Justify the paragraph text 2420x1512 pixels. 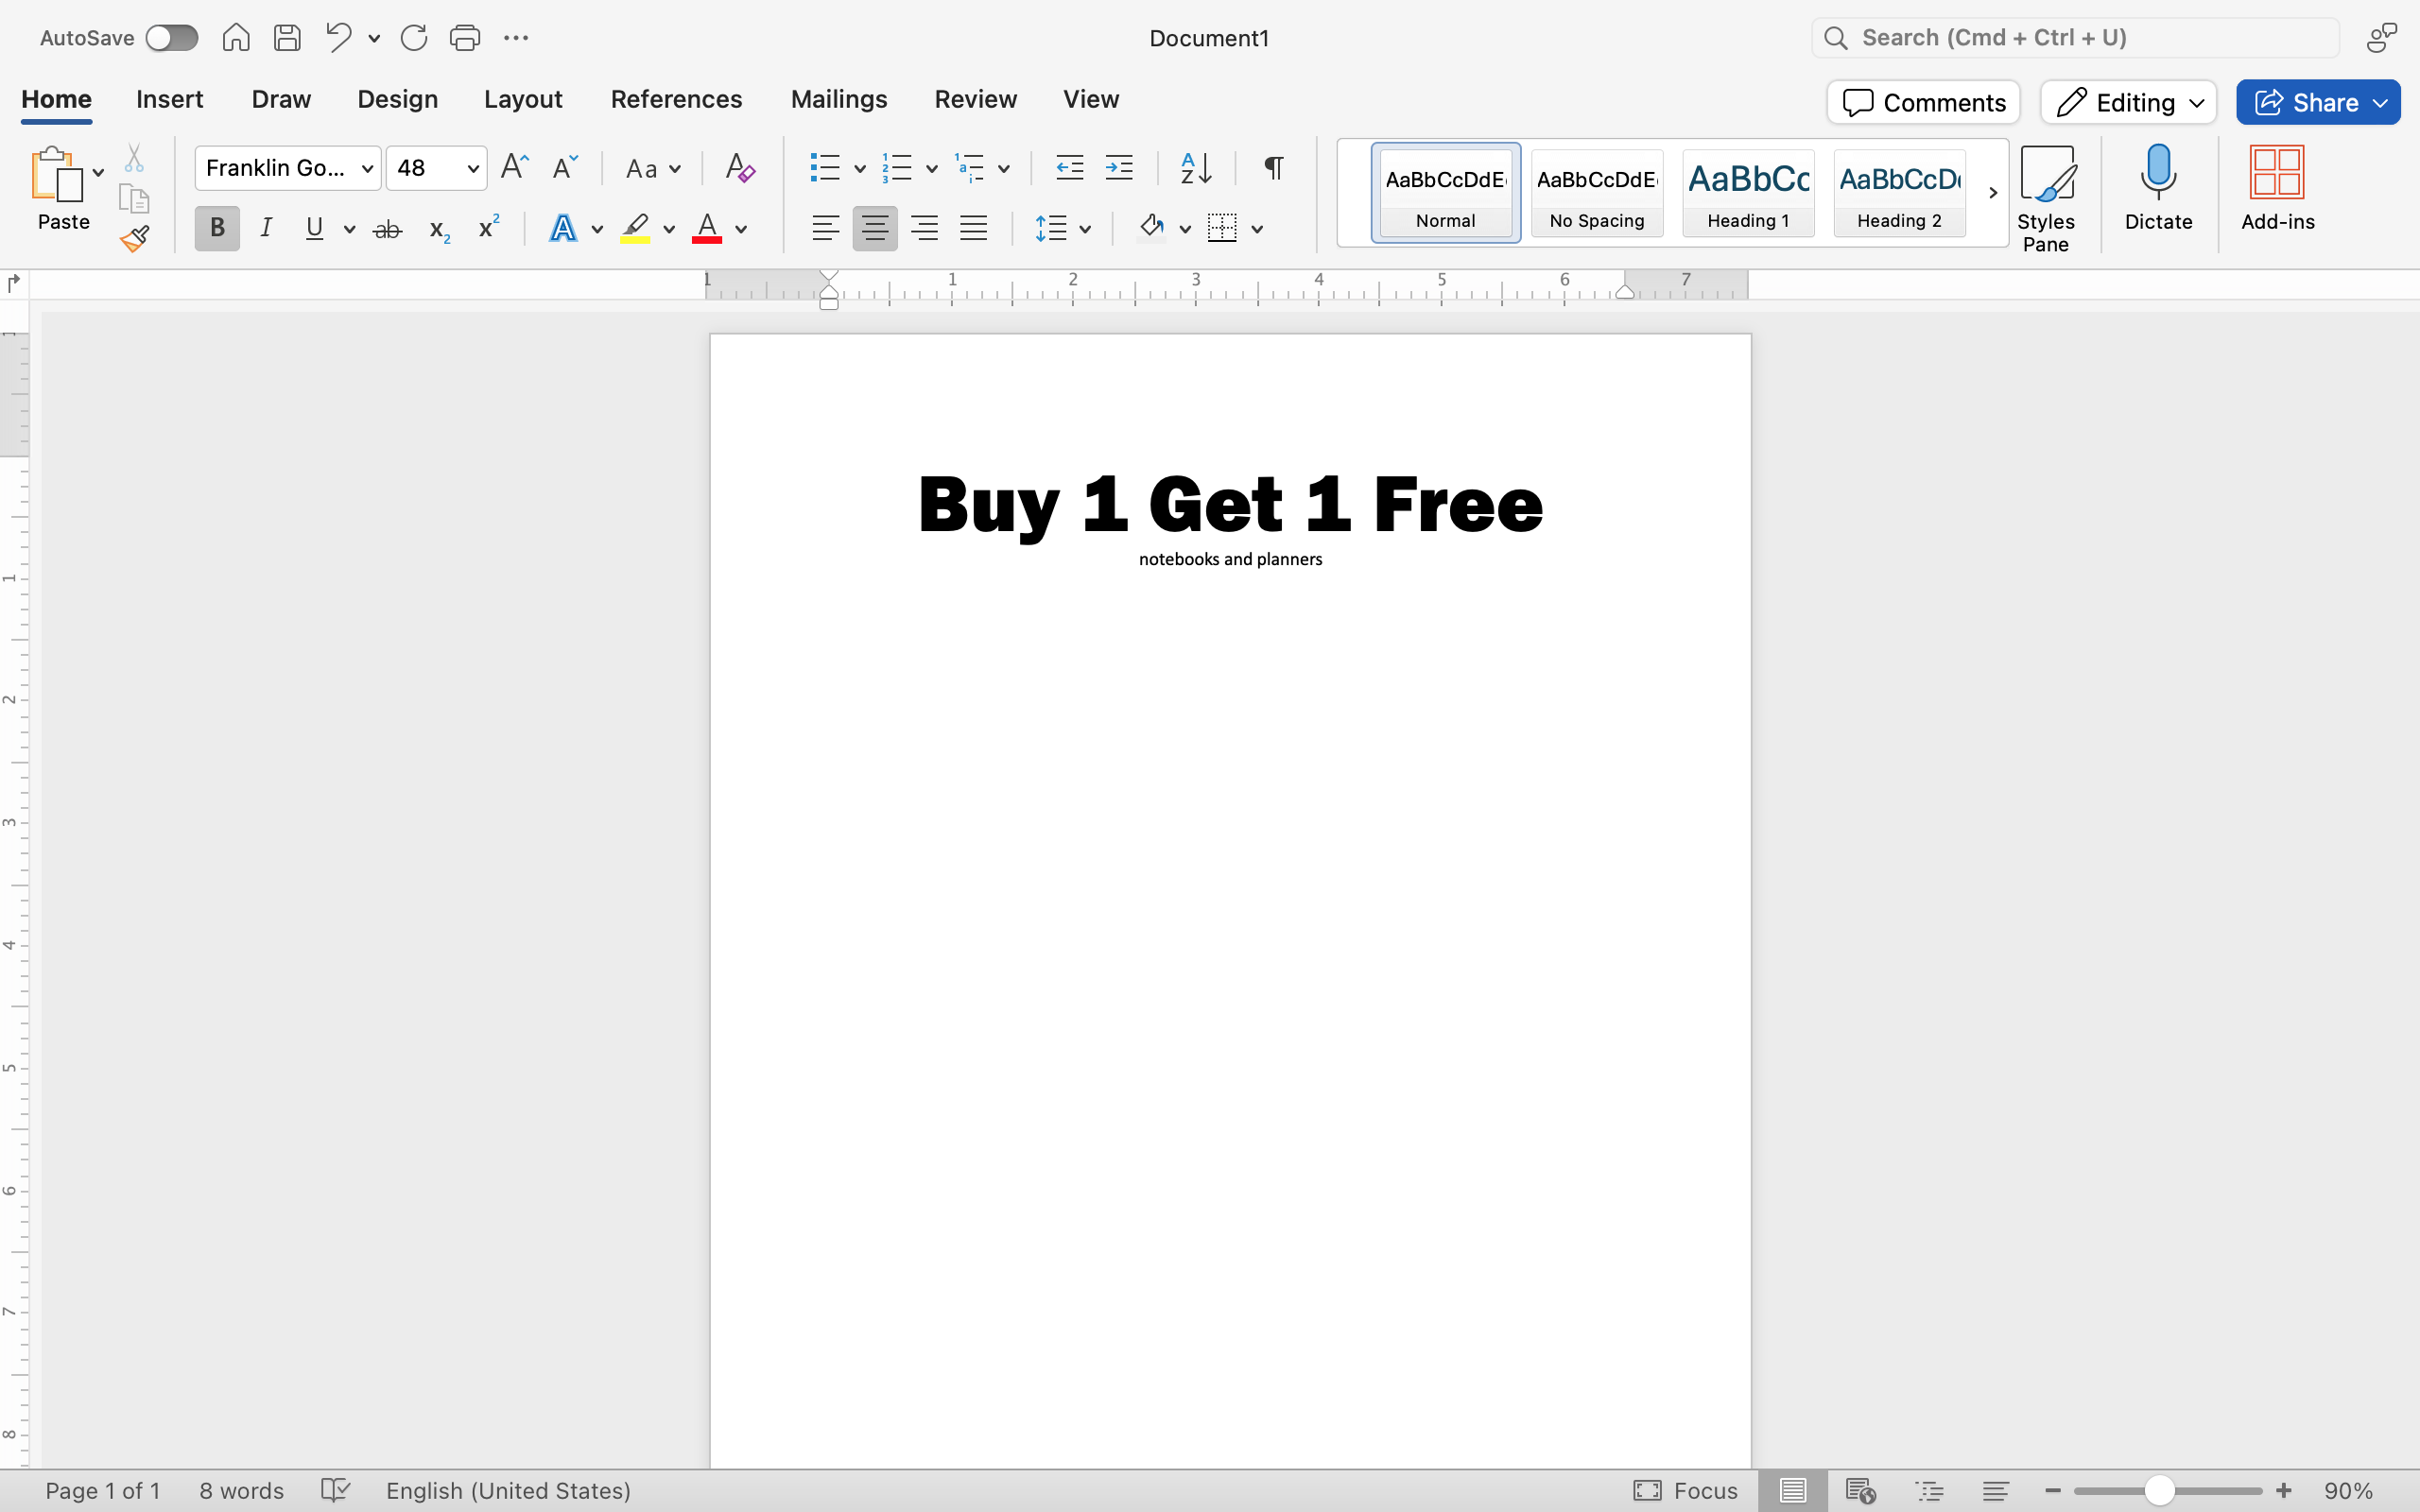[x=973, y=229]
